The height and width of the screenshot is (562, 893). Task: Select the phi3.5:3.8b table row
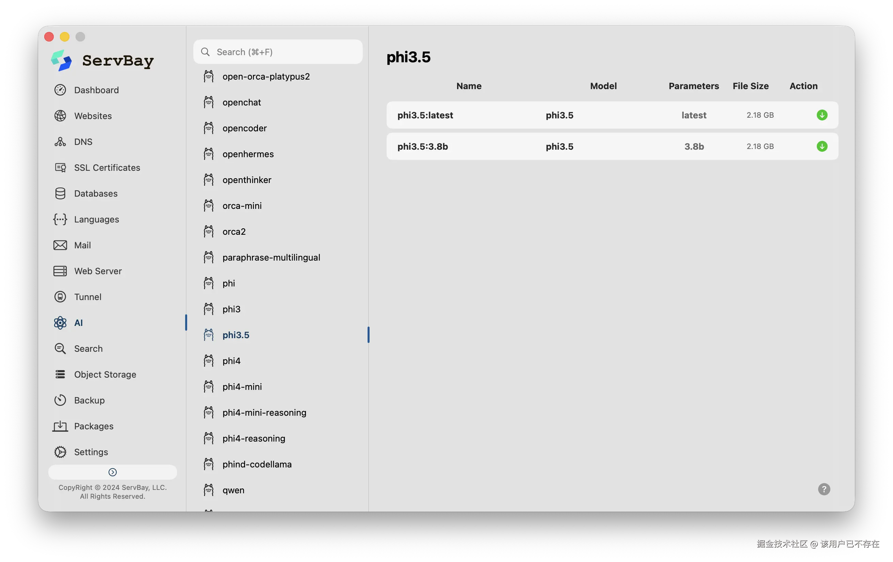(556, 146)
